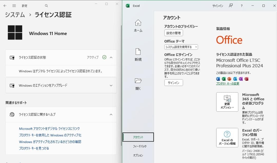Switch to ホーム in Excel sidebar

click(138, 26)
